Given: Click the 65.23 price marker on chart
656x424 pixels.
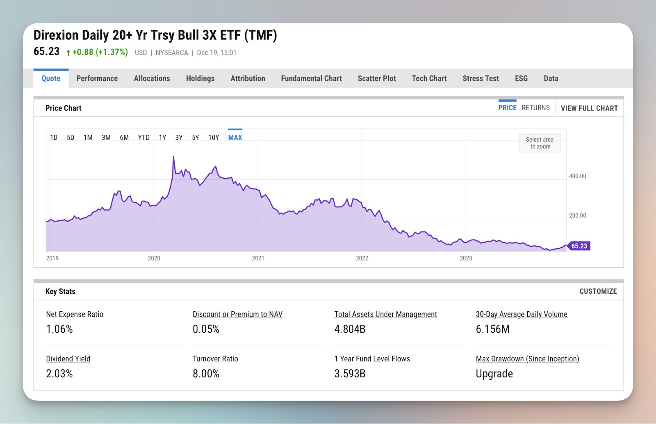Looking at the screenshot, I should point(579,246).
